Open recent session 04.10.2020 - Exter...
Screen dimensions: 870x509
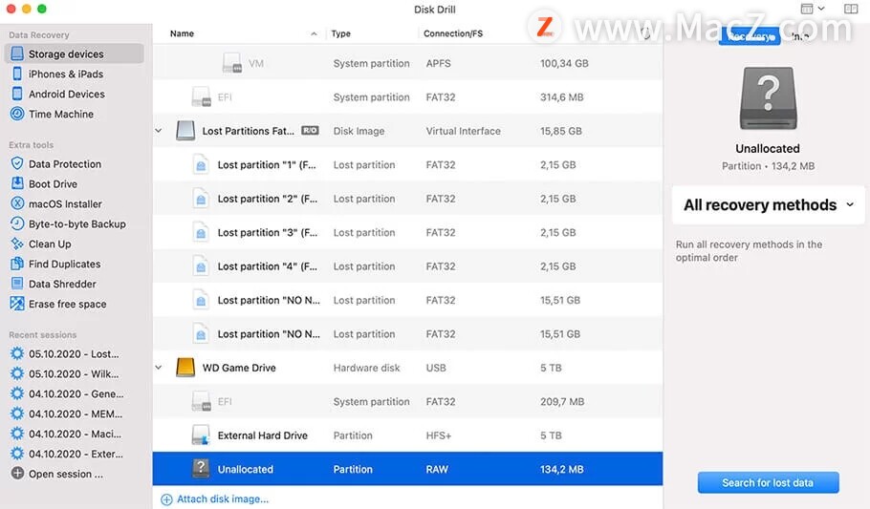click(x=76, y=454)
